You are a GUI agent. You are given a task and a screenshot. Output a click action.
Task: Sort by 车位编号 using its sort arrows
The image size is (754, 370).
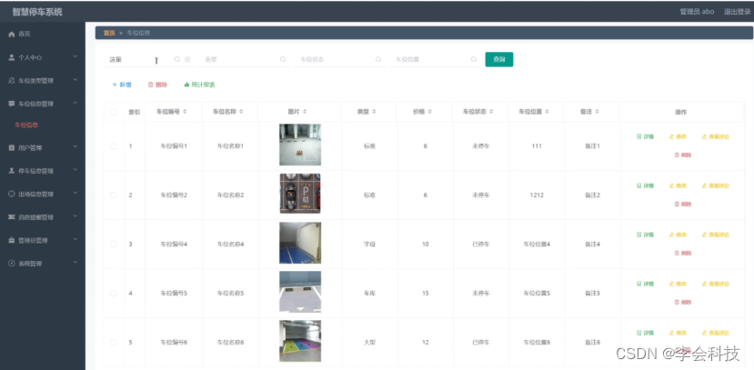186,112
